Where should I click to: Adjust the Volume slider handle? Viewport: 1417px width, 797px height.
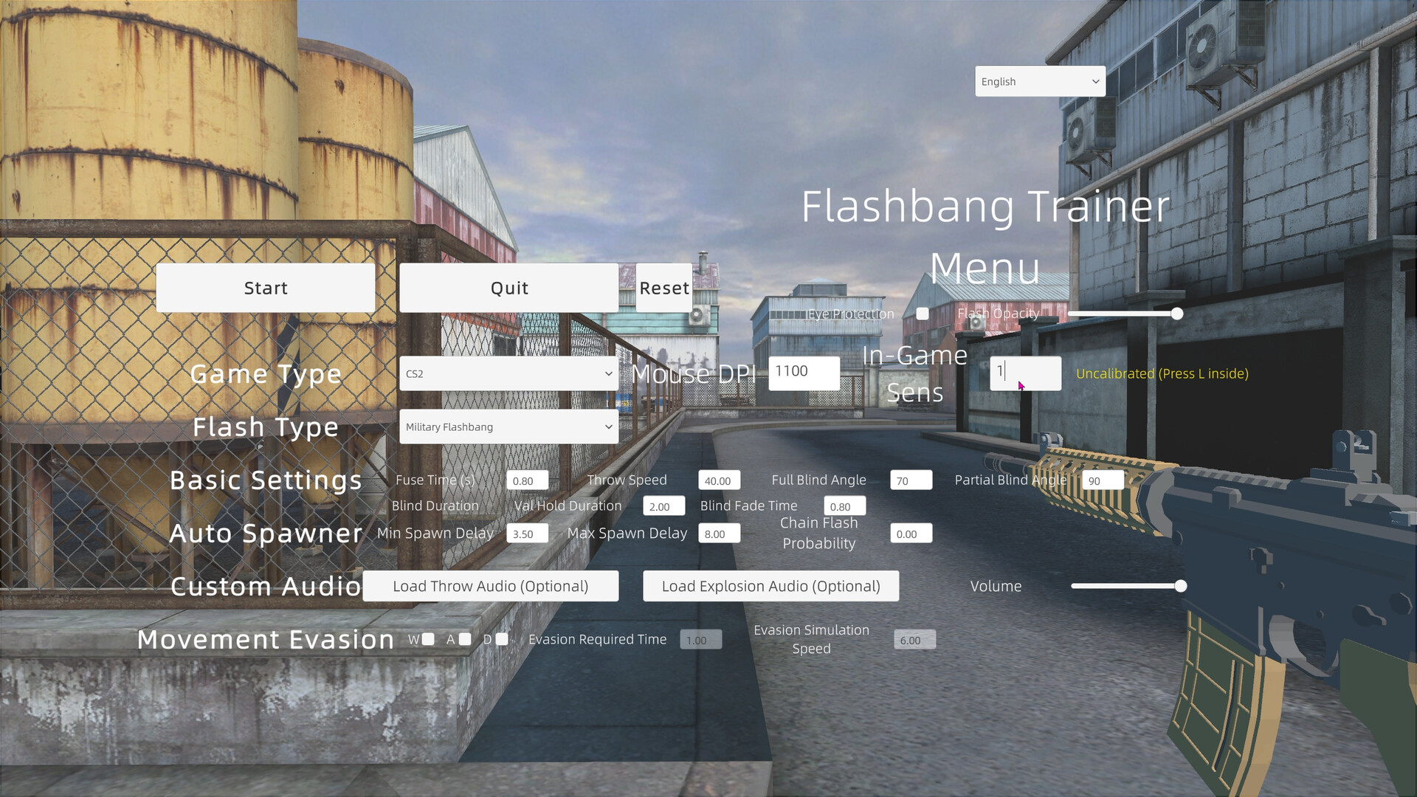tap(1181, 586)
